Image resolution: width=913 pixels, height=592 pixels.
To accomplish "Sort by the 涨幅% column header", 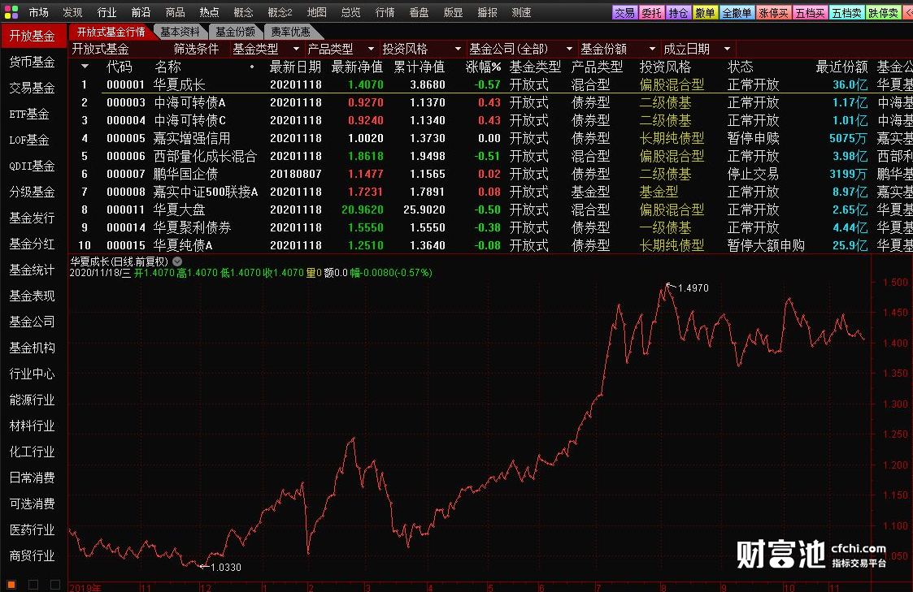I will tap(483, 67).
